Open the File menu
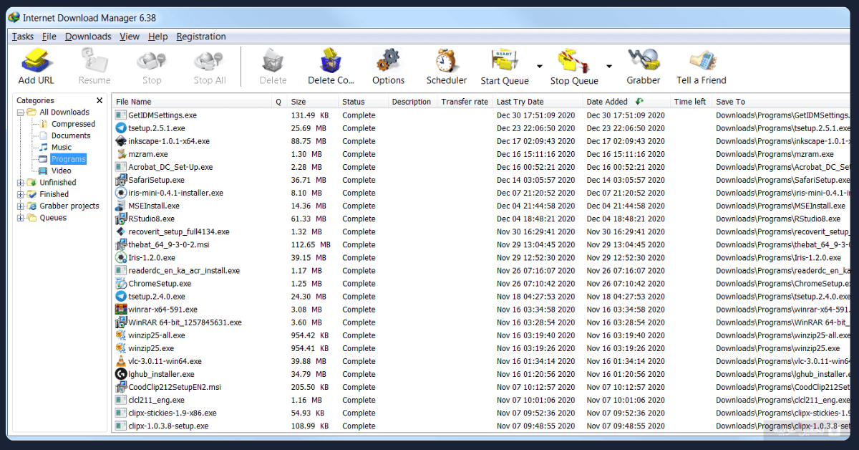Screen dimensions: 859x450 point(49,37)
